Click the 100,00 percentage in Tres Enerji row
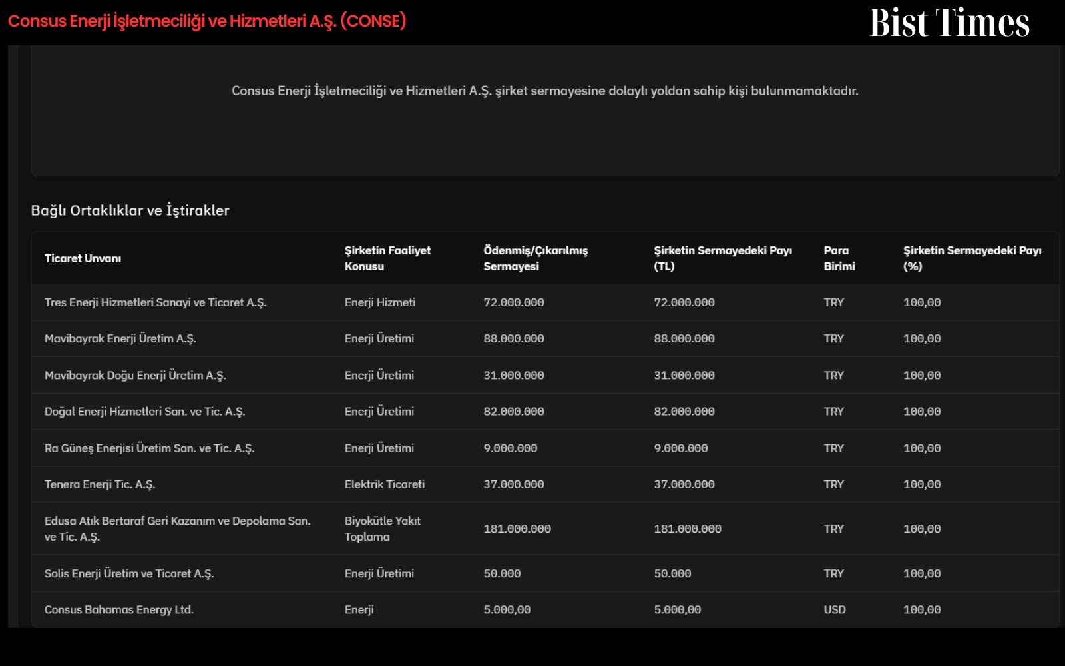1065x666 pixels. point(922,302)
